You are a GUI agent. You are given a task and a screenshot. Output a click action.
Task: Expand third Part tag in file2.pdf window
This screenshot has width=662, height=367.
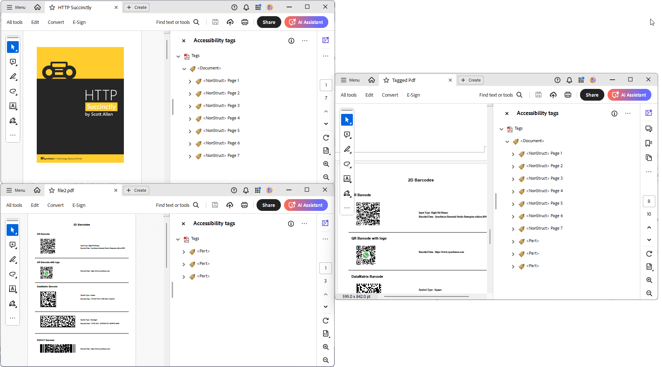click(184, 277)
